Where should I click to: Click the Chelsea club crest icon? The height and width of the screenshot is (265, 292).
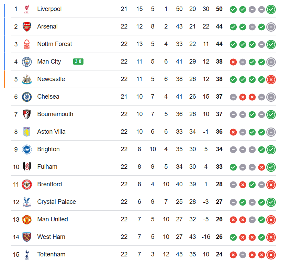coord(27,97)
